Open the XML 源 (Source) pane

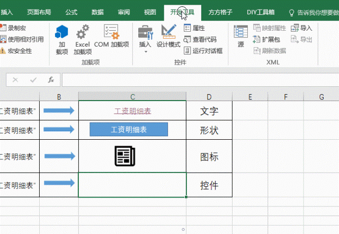pyautogui.click(x=241, y=37)
